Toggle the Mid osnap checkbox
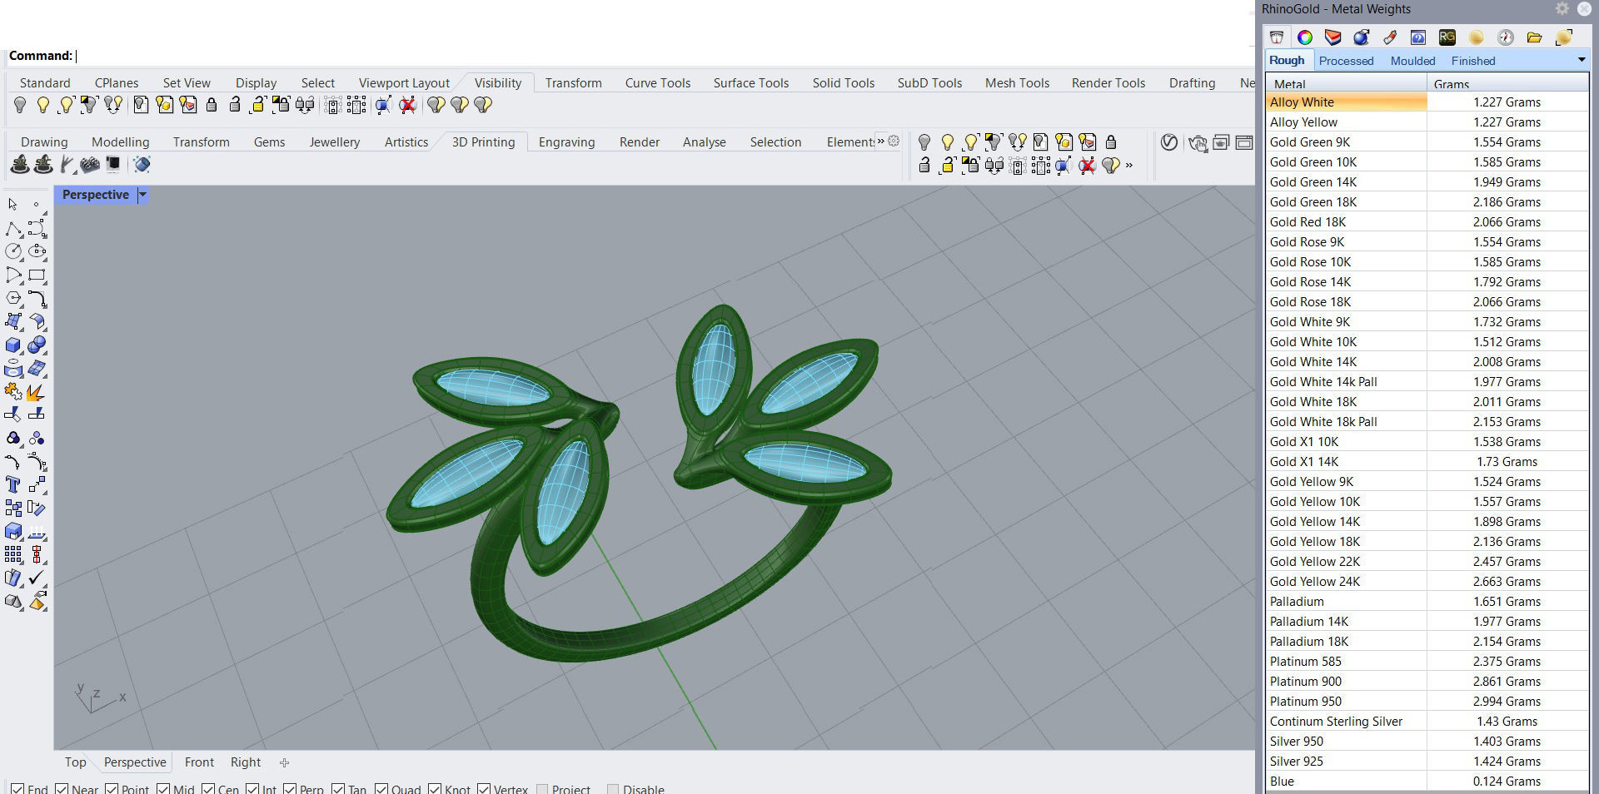The width and height of the screenshot is (1599, 794). click(163, 789)
